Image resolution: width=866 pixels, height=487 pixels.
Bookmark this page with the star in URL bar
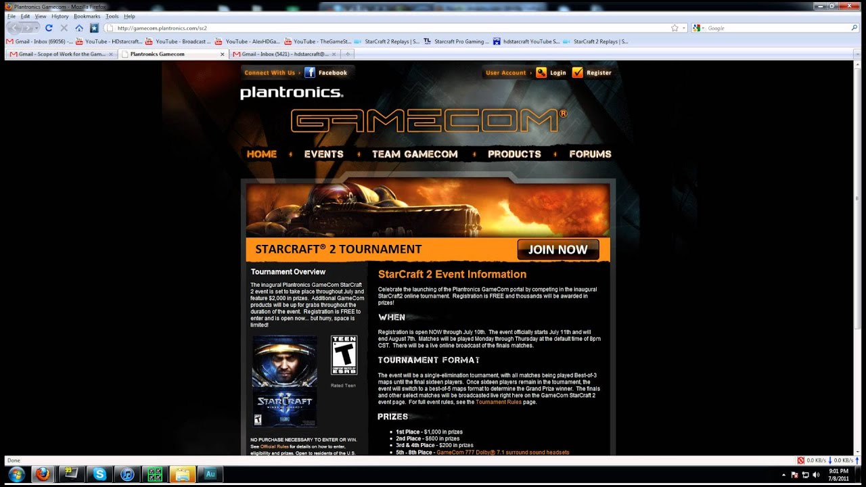675,28
